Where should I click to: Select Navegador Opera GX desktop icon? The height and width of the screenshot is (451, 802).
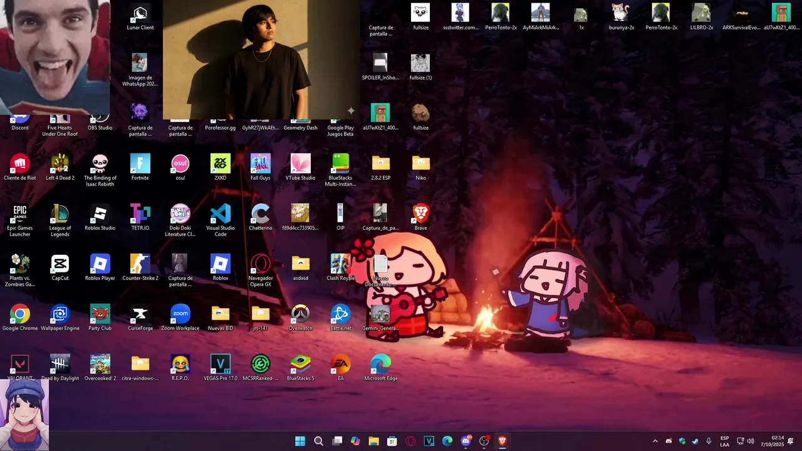point(261,271)
